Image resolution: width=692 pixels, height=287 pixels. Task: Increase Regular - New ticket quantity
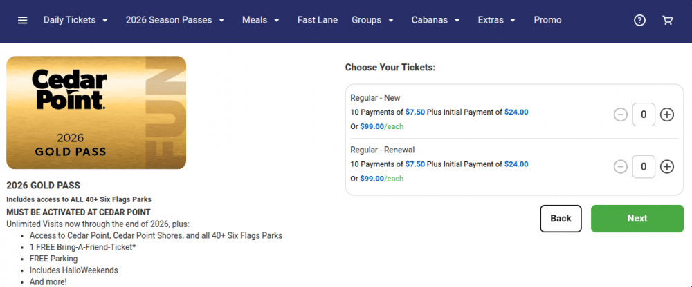pyautogui.click(x=667, y=115)
